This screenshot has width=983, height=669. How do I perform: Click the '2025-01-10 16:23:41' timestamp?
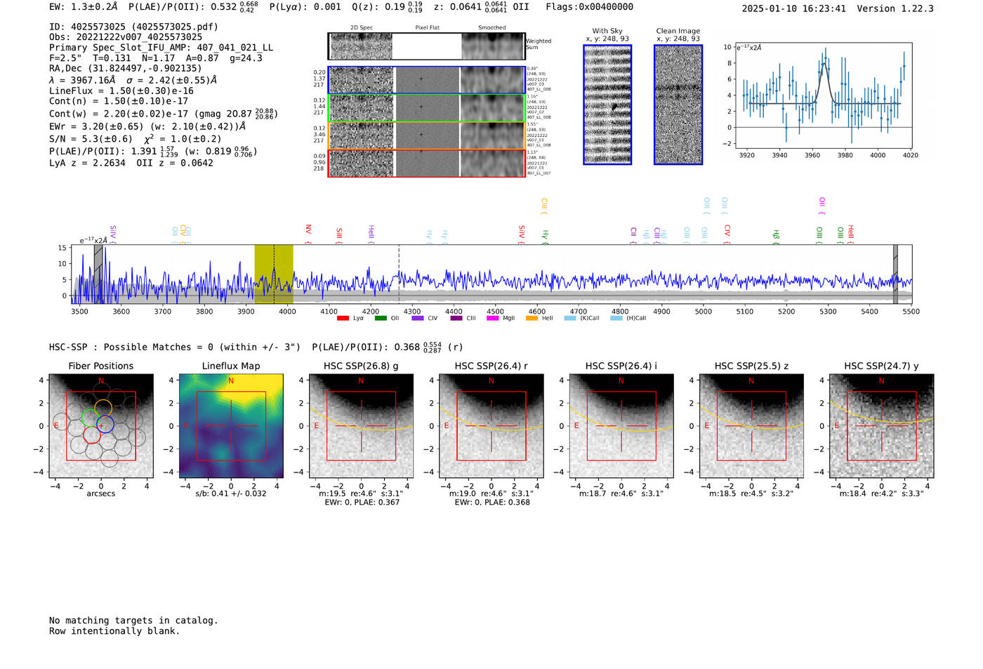(793, 8)
